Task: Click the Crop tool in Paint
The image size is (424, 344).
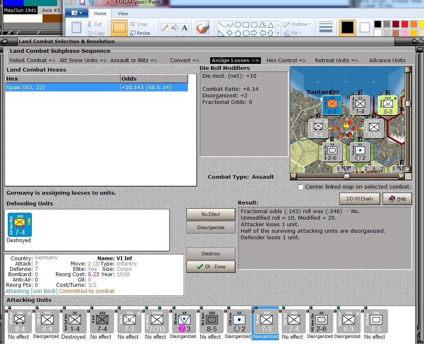Action: pos(139,24)
